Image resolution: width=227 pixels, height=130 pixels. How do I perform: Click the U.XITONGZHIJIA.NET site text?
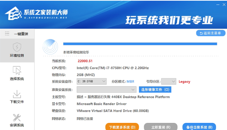tap(46, 18)
